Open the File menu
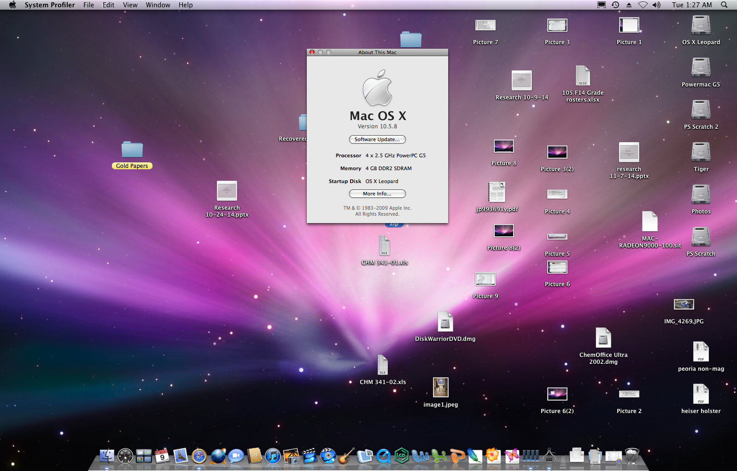The height and width of the screenshot is (471, 737). (88, 5)
